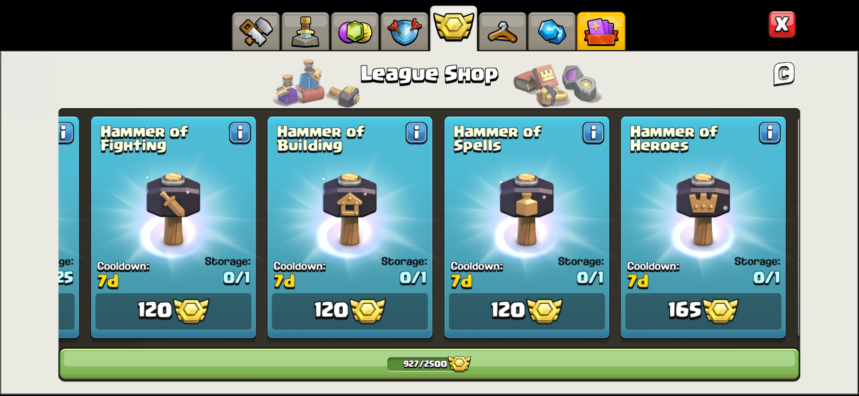
Task: Select the shield with arrows tab
Action: (x=404, y=31)
